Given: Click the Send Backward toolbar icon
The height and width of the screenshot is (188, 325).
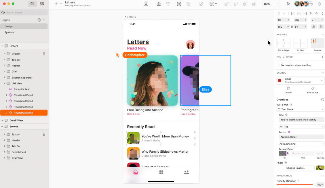Looking at the screenshot, I should click(x=168, y=4).
